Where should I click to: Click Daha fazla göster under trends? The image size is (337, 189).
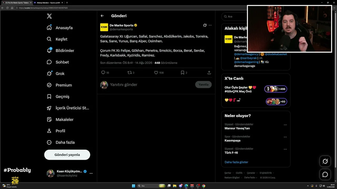pyautogui.click(x=236, y=162)
